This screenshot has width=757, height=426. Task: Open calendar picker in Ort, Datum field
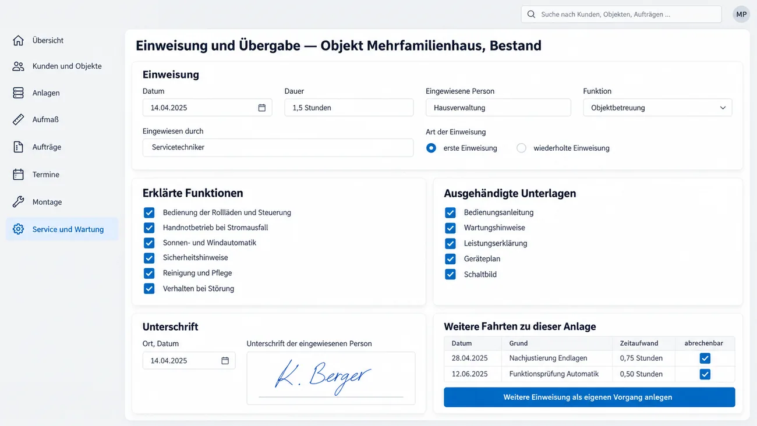point(225,361)
